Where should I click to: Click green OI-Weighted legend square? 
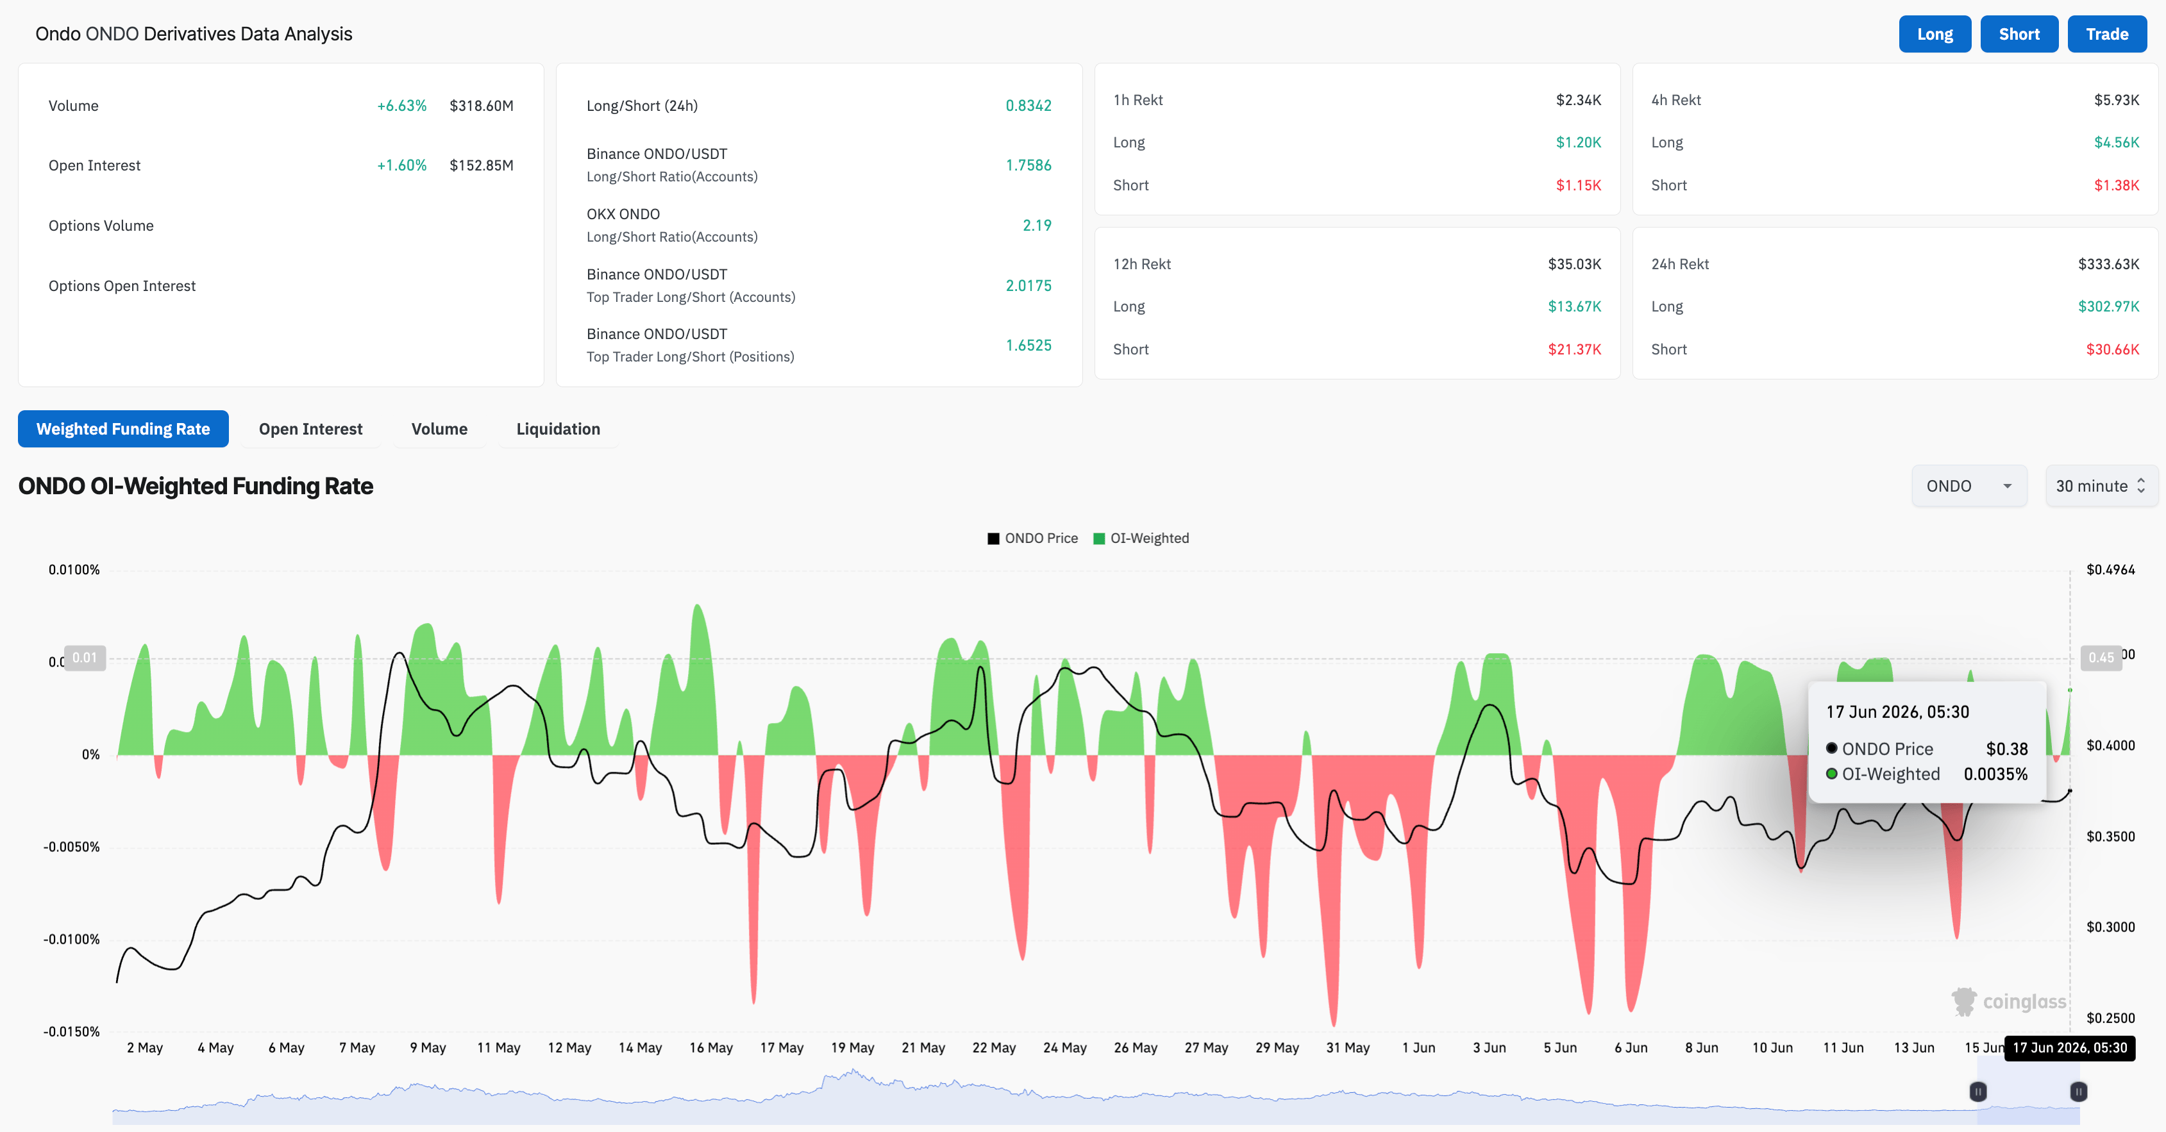click(x=1099, y=538)
